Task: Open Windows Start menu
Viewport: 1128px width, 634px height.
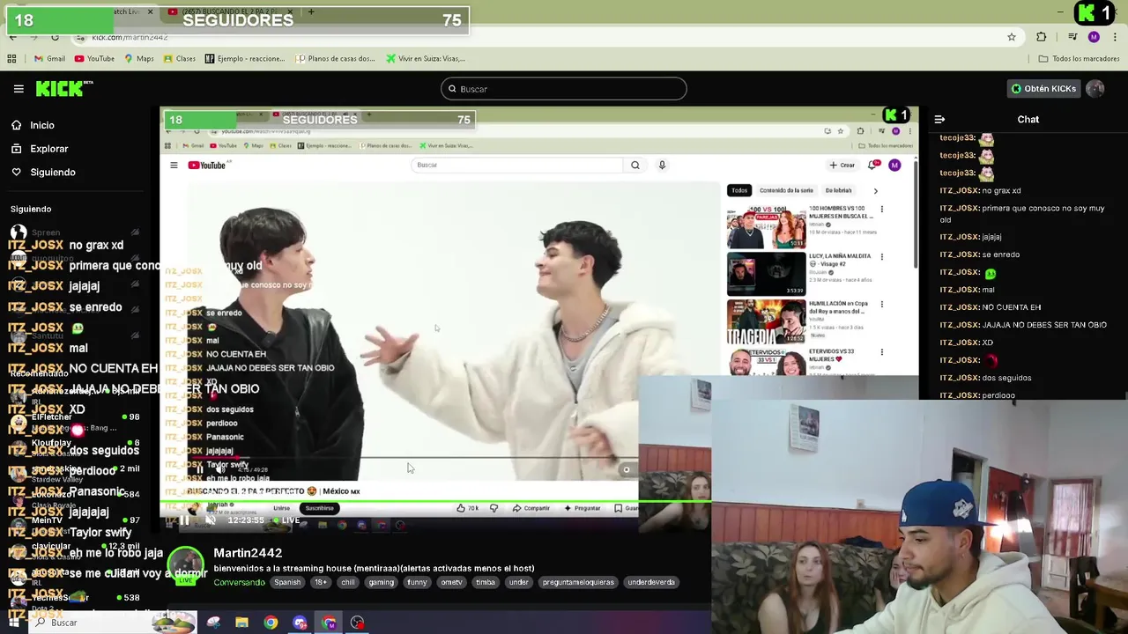Action: 13,623
